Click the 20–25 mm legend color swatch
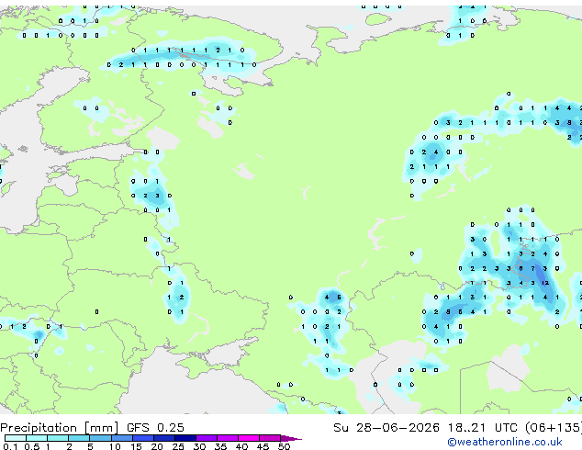 tap(163, 438)
